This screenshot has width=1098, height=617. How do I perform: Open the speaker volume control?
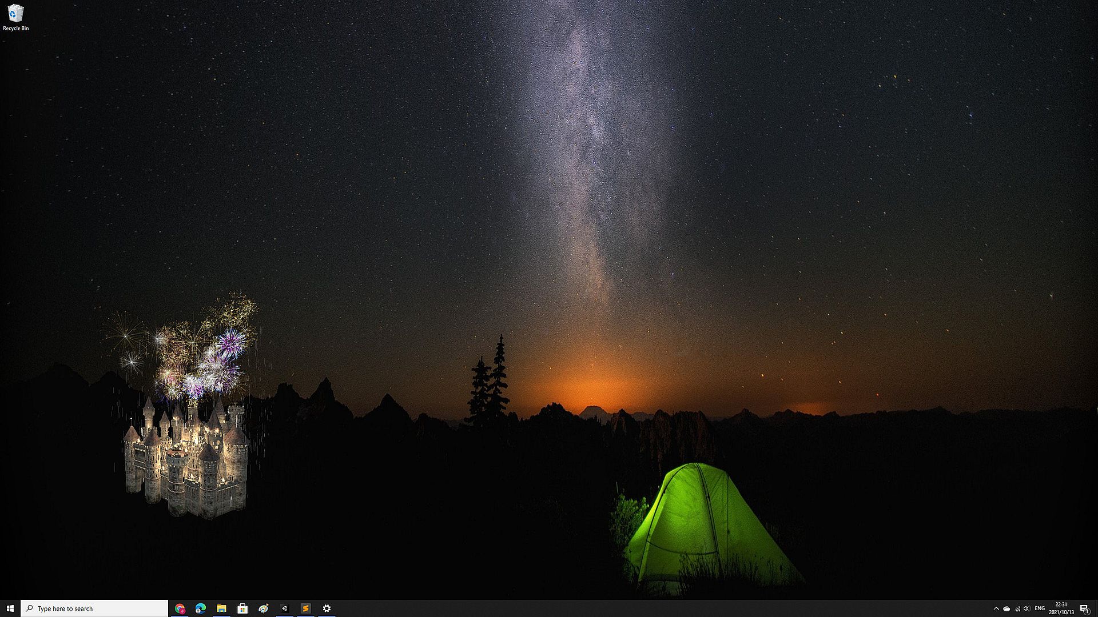click(1027, 608)
